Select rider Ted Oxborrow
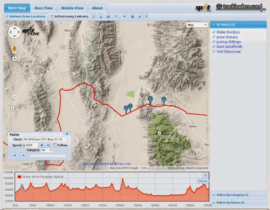This screenshot has width=270, height=210. pos(229,52)
